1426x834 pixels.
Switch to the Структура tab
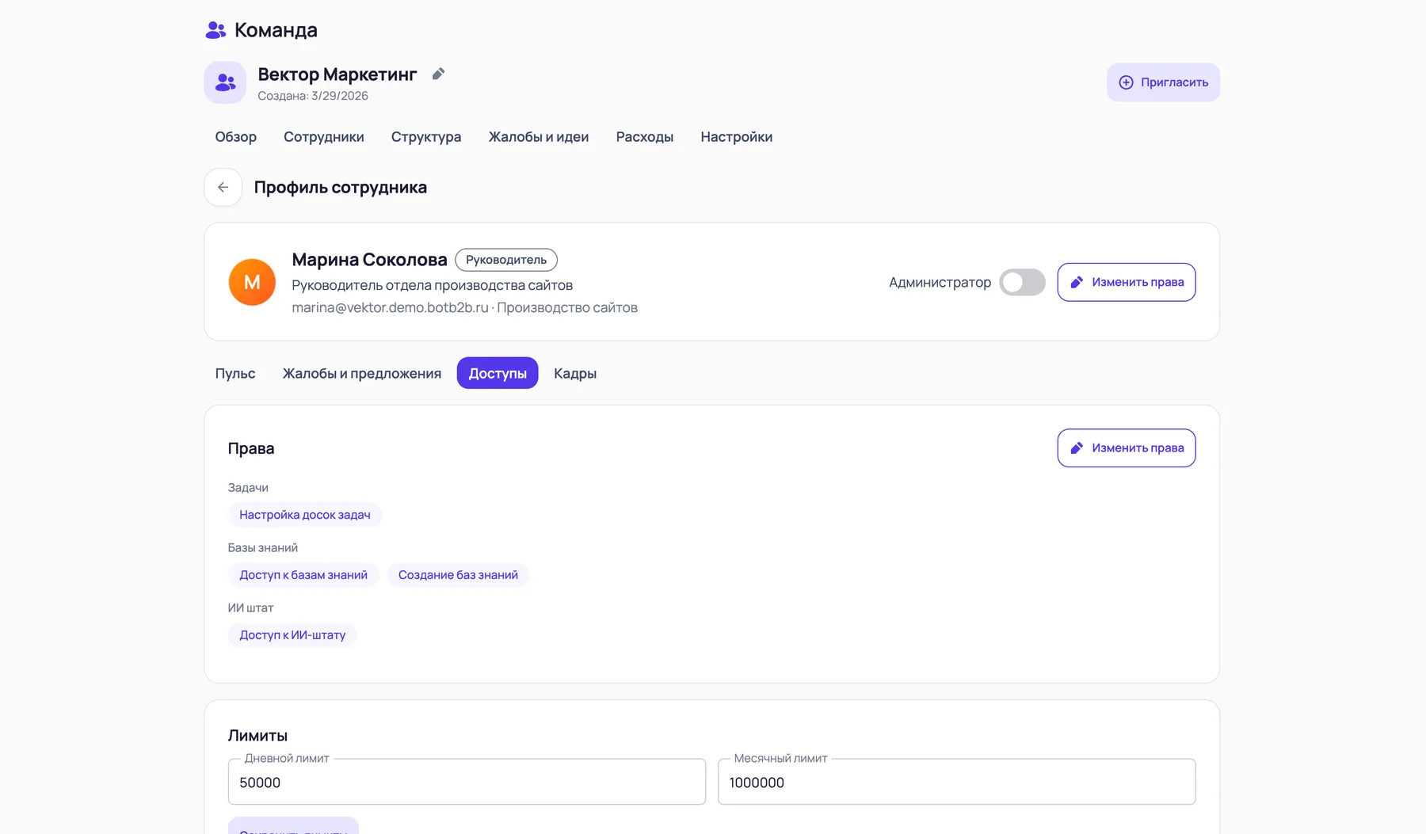[426, 137]
